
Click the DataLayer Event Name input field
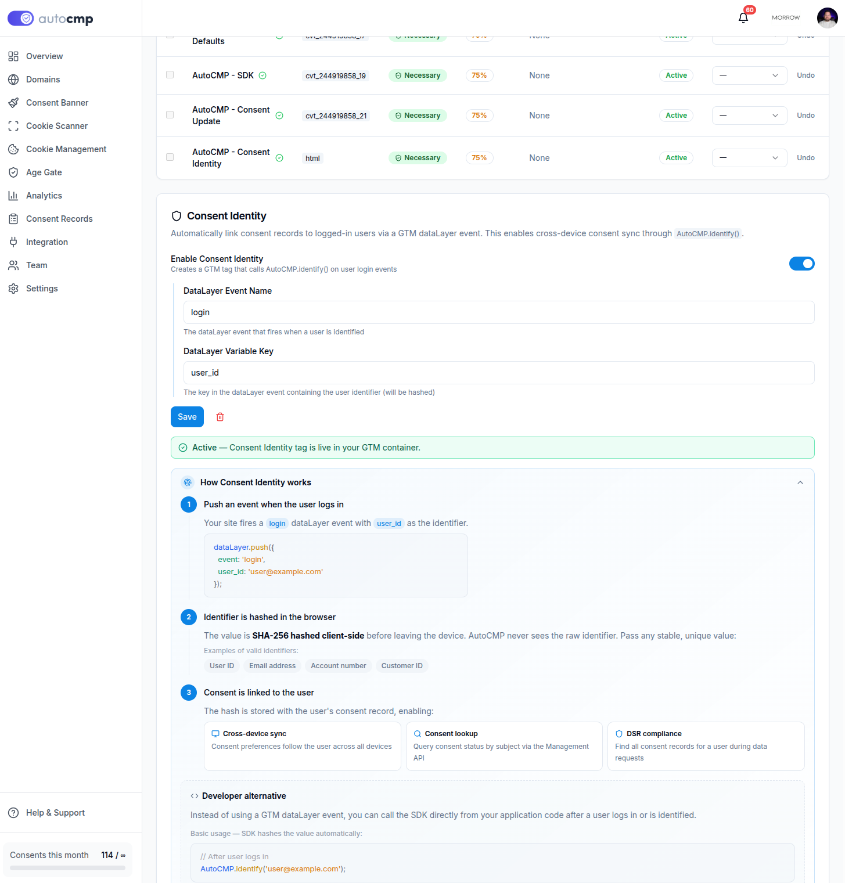499,312
